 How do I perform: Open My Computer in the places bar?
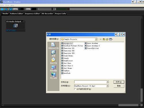coord(54,68)
